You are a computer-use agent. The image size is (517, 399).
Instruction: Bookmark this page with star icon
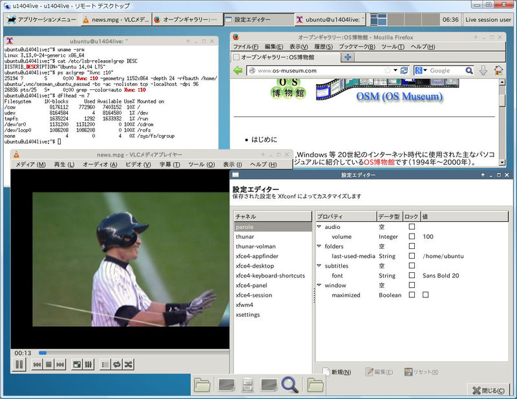tap(387, 70)
